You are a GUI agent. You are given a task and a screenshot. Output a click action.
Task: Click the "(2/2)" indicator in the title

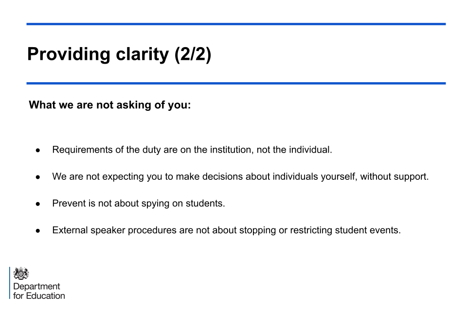pyautogui.click(x=193, y=54)
